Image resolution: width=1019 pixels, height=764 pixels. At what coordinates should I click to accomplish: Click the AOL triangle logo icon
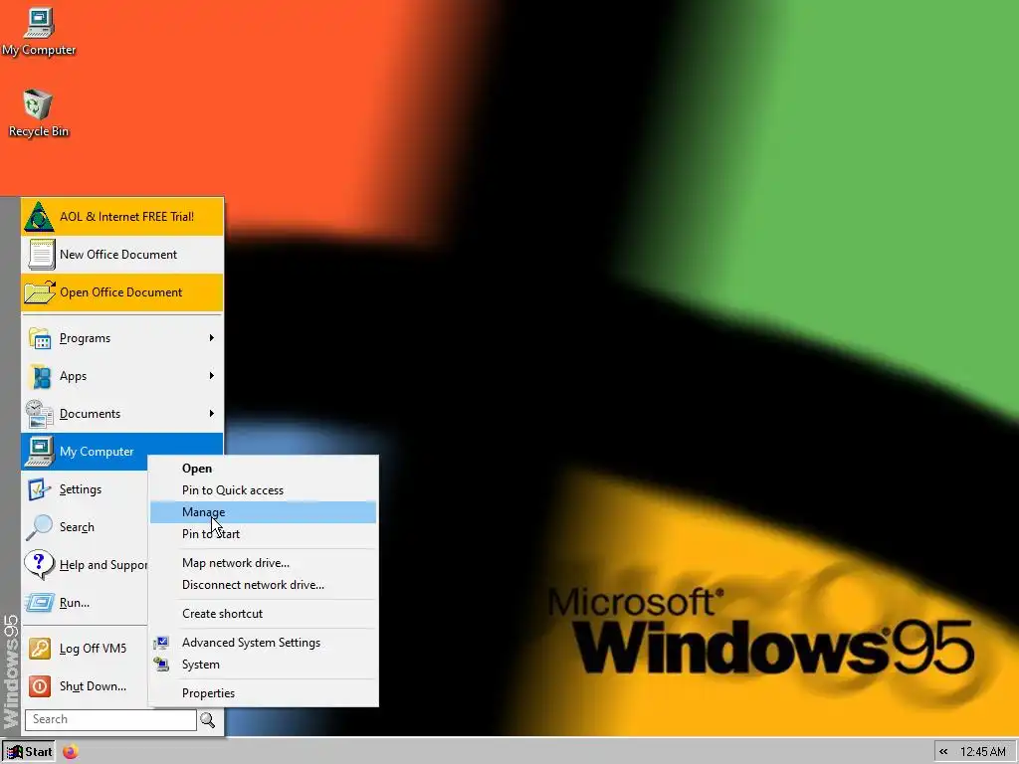pos(39,217)
